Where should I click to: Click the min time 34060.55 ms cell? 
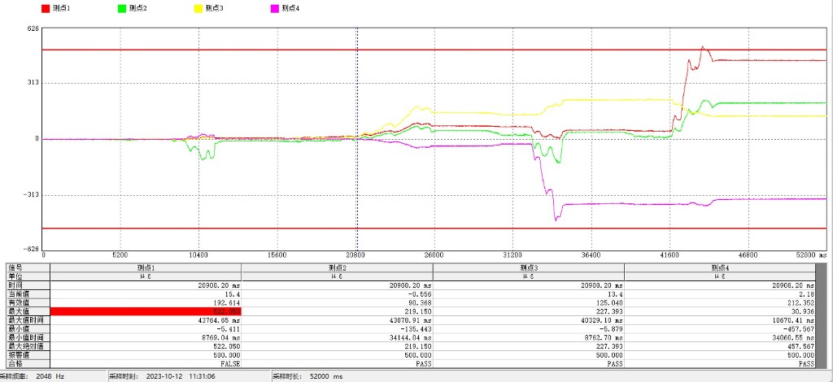(720, 337)
